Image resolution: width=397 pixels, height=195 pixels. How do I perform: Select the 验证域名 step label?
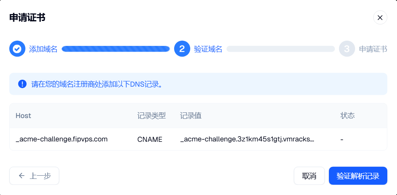pos(208,49)
